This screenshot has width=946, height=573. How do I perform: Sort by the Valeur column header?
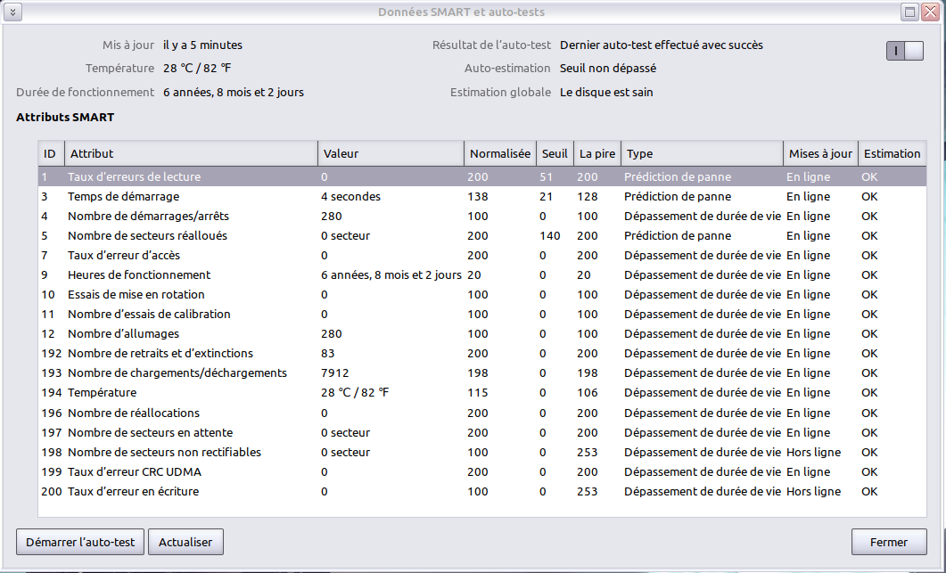click(x=391, y=154)
